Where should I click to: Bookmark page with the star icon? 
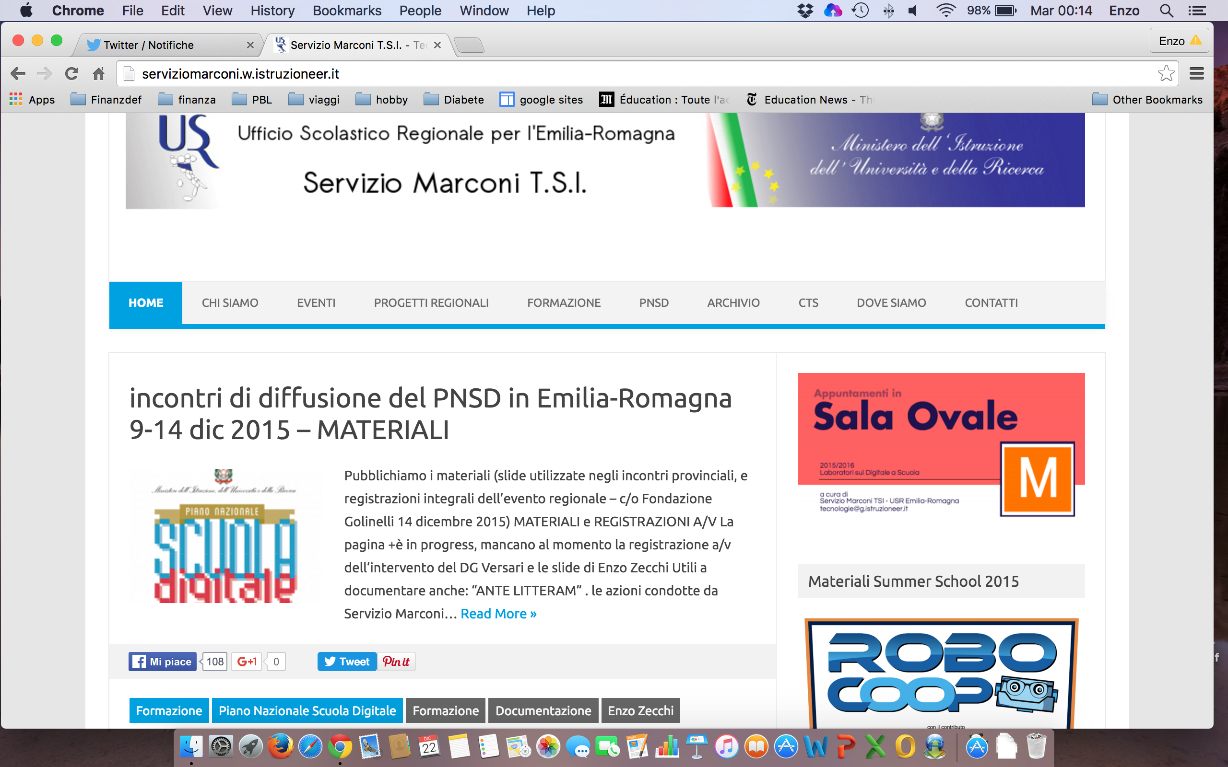1166,74
